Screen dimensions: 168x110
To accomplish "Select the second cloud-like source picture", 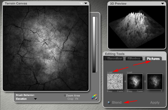I will click(x=135, y=81).
